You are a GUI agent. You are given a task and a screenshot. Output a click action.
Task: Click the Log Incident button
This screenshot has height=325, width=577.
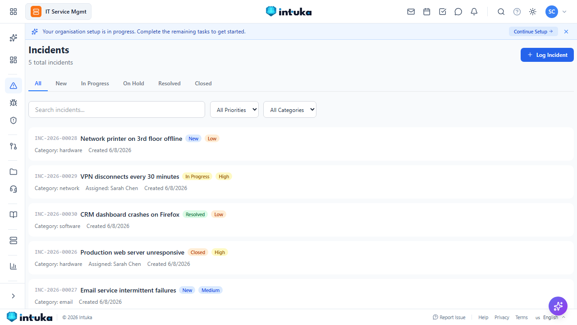pyautogui.click(x=547, y=55)
